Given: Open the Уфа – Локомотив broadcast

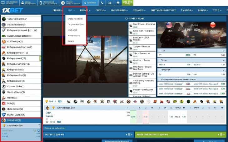Looking at the screenshot, I should tap(141, 53).
